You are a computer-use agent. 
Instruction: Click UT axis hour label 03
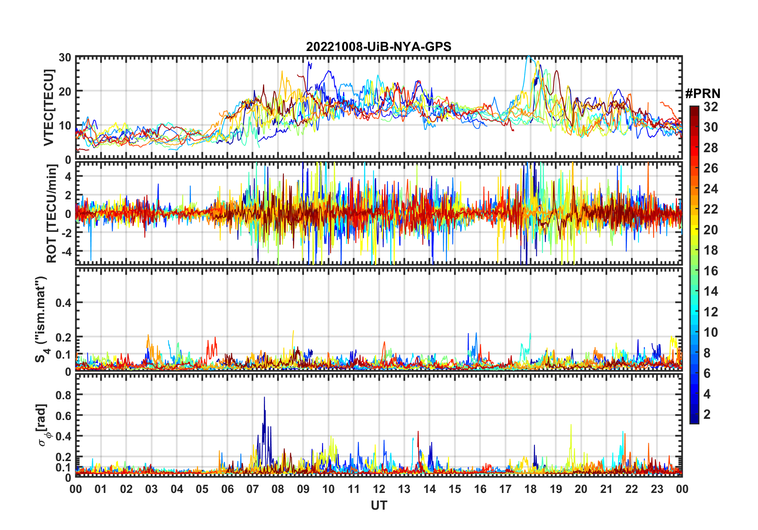(151, 489)
